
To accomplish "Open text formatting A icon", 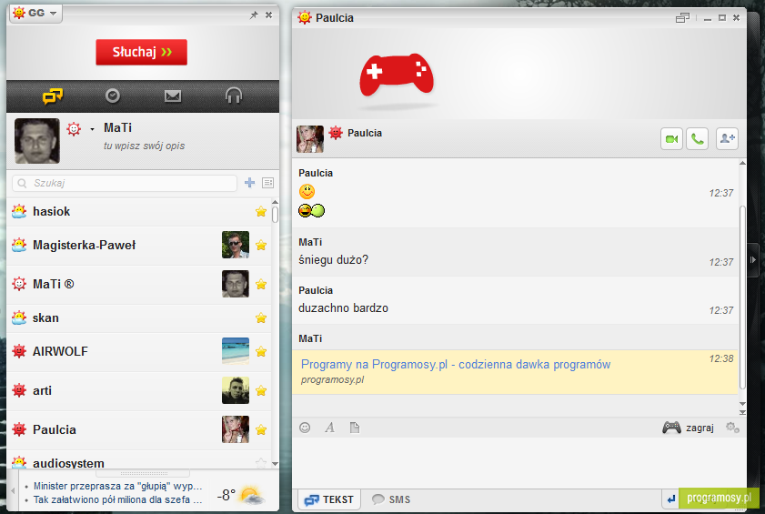I will [x=330, y=428].
